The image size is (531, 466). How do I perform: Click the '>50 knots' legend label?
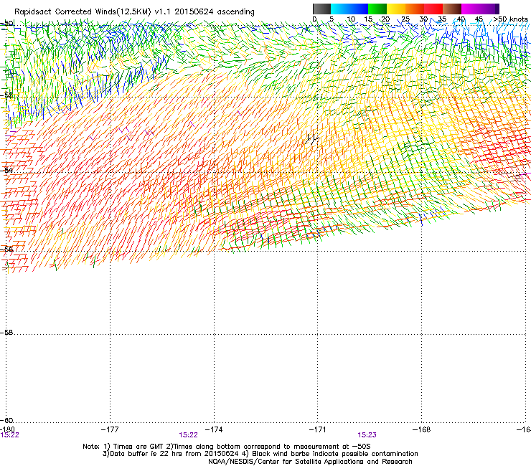(510, 19)
